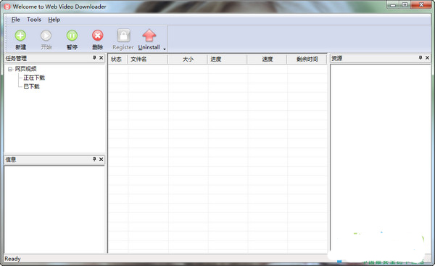The width and height of the screenshot is (435, 266).
Task: Click the 任务管理 panel title
Action: [x=16, y=58]
